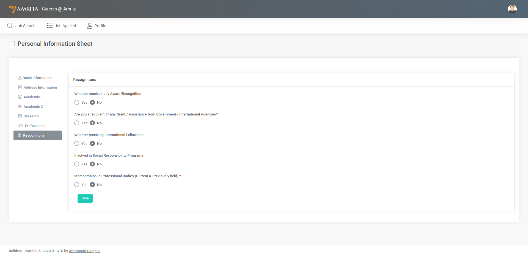Switch to Academic 1 section
The height and width of the screenshot is (257, 528).
click(33, 97)
